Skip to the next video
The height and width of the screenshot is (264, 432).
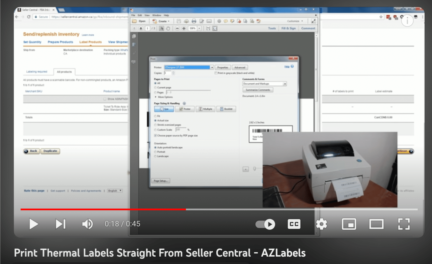click(61, 224)
